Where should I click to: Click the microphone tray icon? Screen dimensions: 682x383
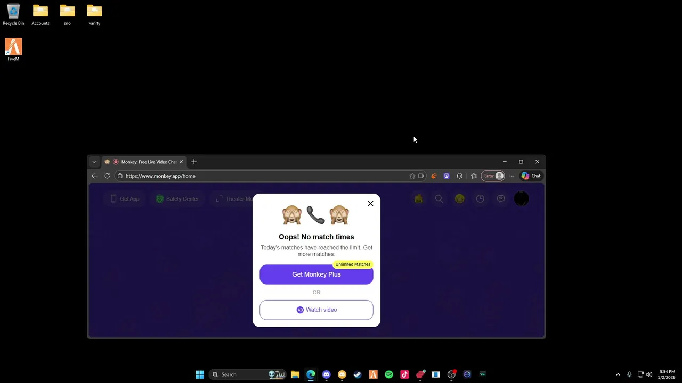[x=629, y=374]
